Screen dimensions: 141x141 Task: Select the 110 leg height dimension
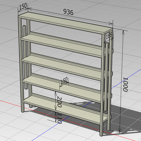(x=60, y=118)
